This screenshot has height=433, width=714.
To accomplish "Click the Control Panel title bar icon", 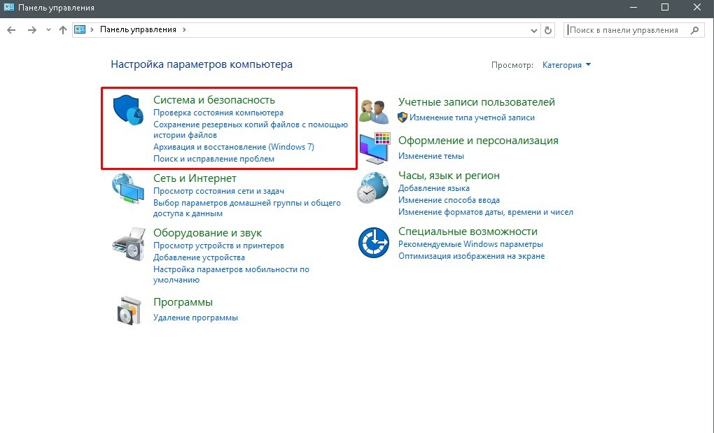I will click(x=8, y=7).
